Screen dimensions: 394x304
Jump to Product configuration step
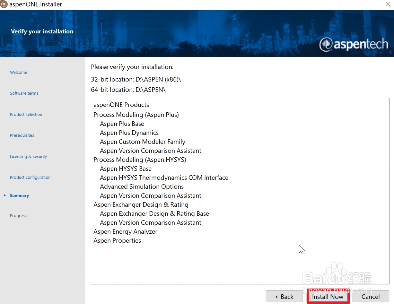pos(30,178)
